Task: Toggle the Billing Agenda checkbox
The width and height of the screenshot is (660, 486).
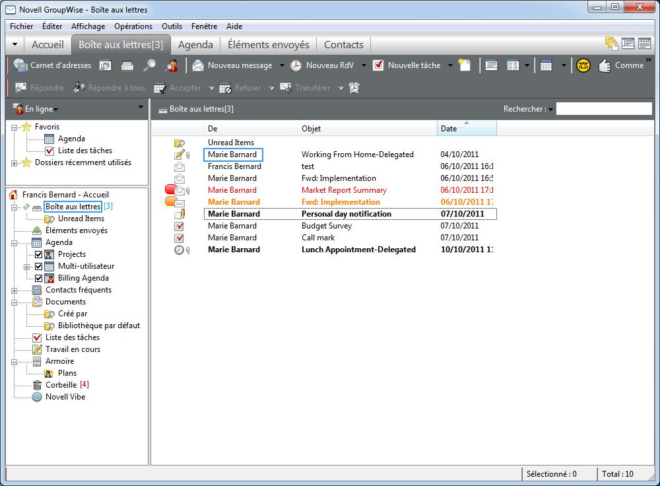Action: (38, 278)
